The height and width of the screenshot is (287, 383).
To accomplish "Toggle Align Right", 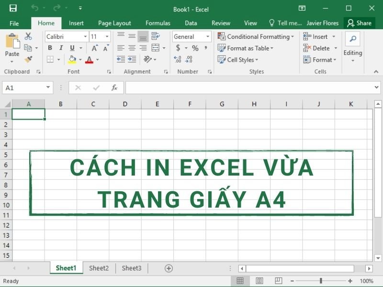I will point(143,48).
